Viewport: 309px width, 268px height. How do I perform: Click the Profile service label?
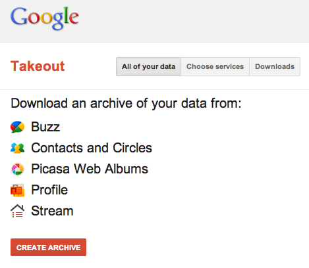tap(49, 190)
